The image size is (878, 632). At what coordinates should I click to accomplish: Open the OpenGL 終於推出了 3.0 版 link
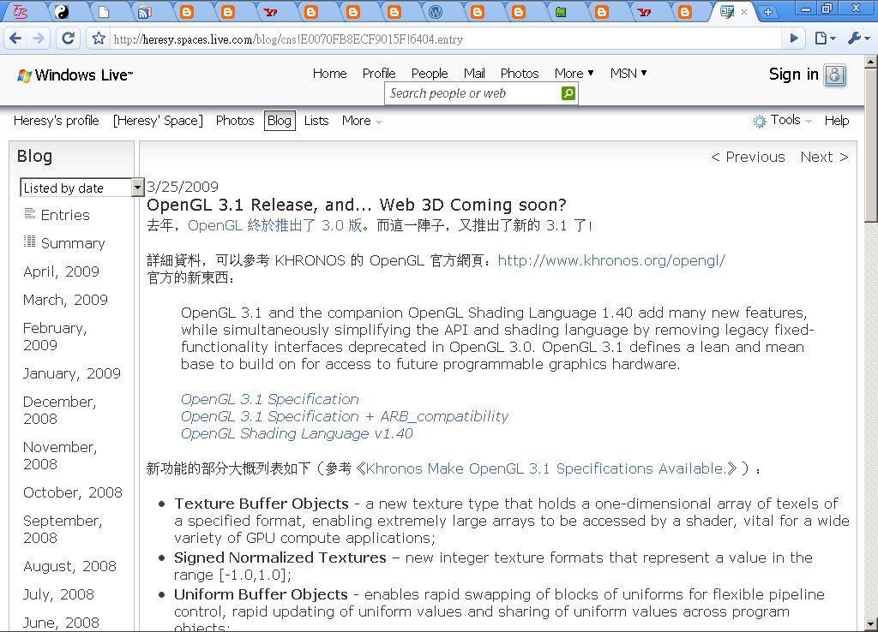click(275, 225)
